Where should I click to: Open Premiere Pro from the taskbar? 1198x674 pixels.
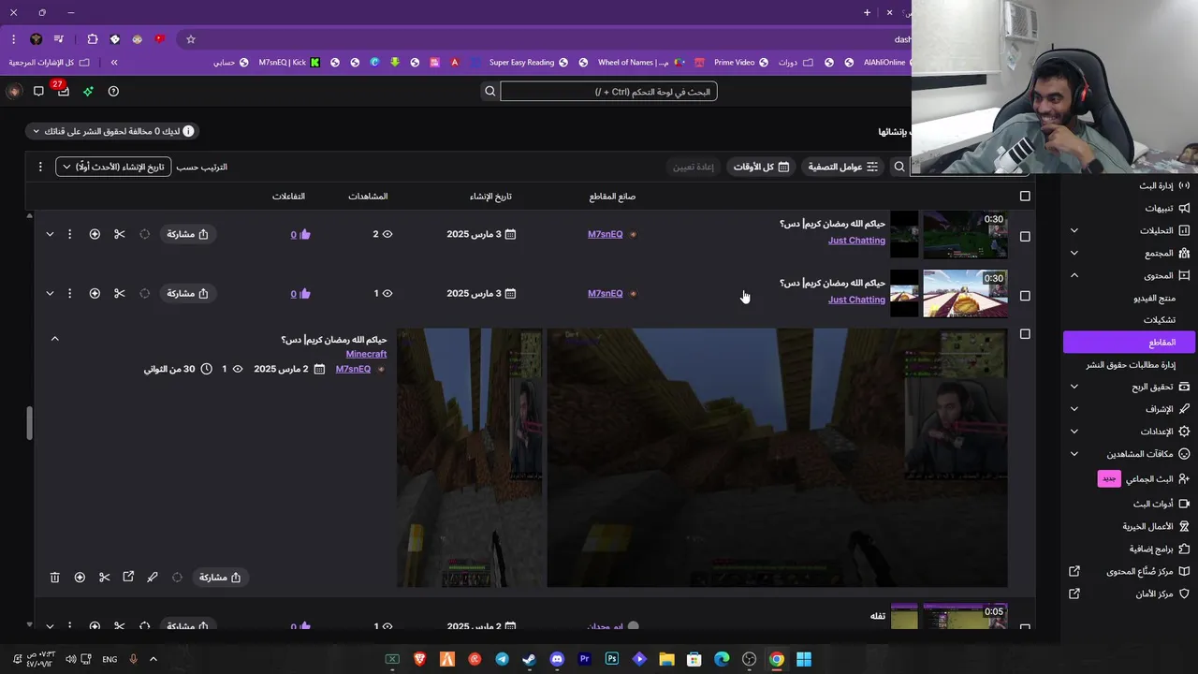point(585,659)
